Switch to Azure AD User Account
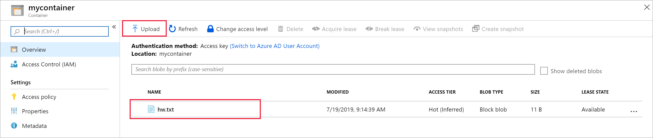 274,46
